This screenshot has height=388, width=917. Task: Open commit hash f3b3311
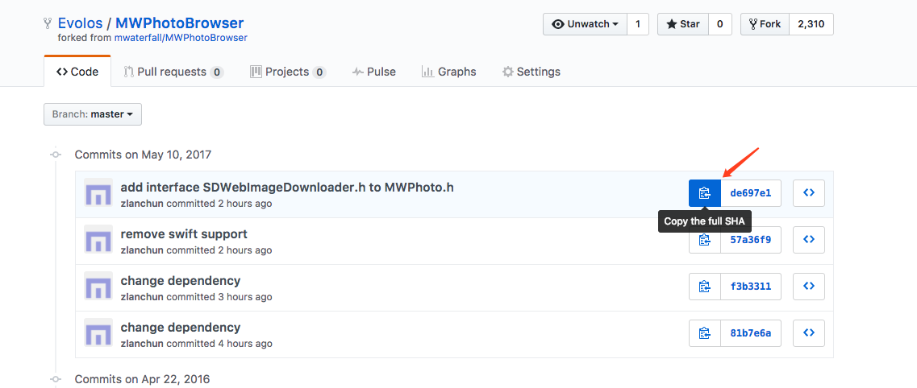[751, 287]
